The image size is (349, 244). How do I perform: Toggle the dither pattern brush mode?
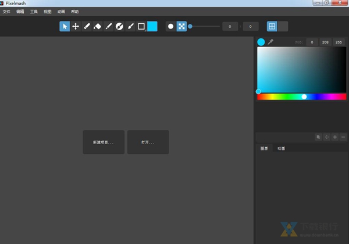tap(181, 27)
